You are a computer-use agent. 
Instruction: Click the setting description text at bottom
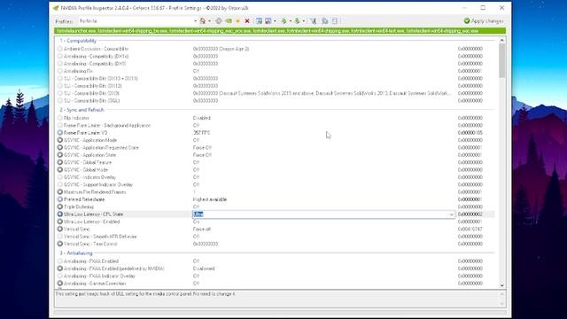pos(145,294)
